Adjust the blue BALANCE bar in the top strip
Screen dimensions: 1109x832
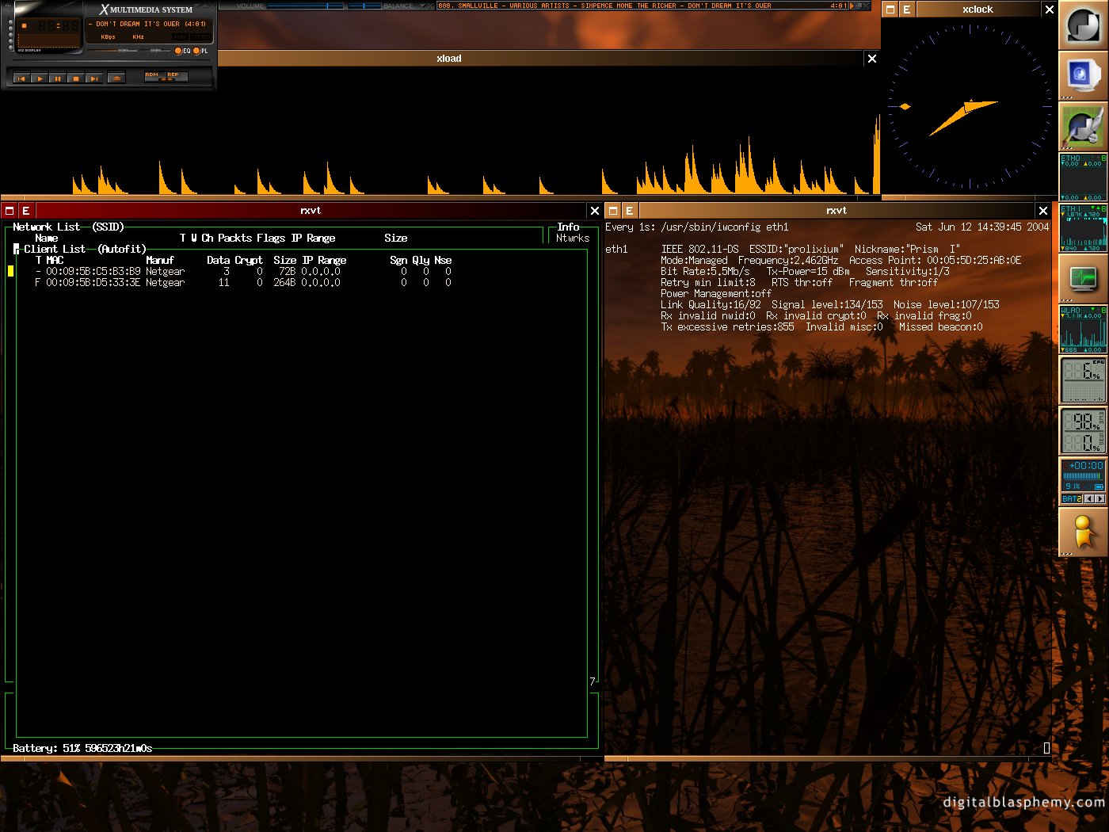(x=364, y=6)
